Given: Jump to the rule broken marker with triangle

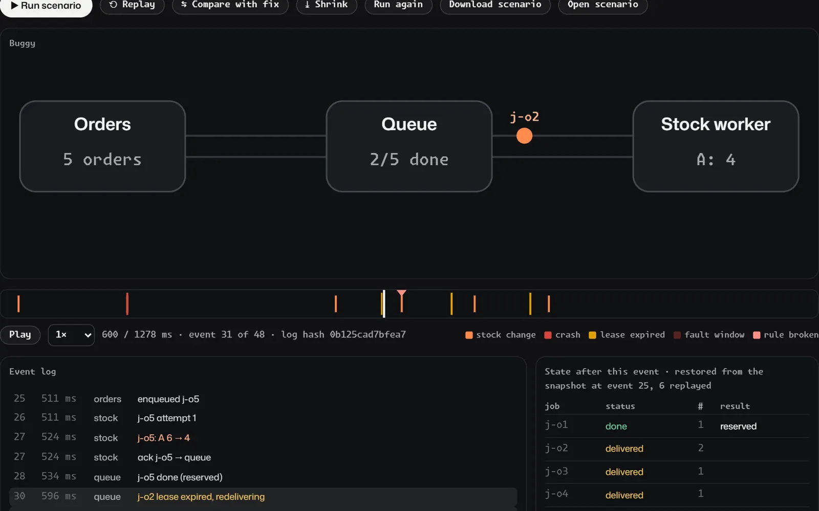Looking at the screenshot, I should (402, 301).
